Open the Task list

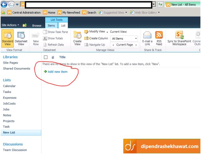click(7, 127)
